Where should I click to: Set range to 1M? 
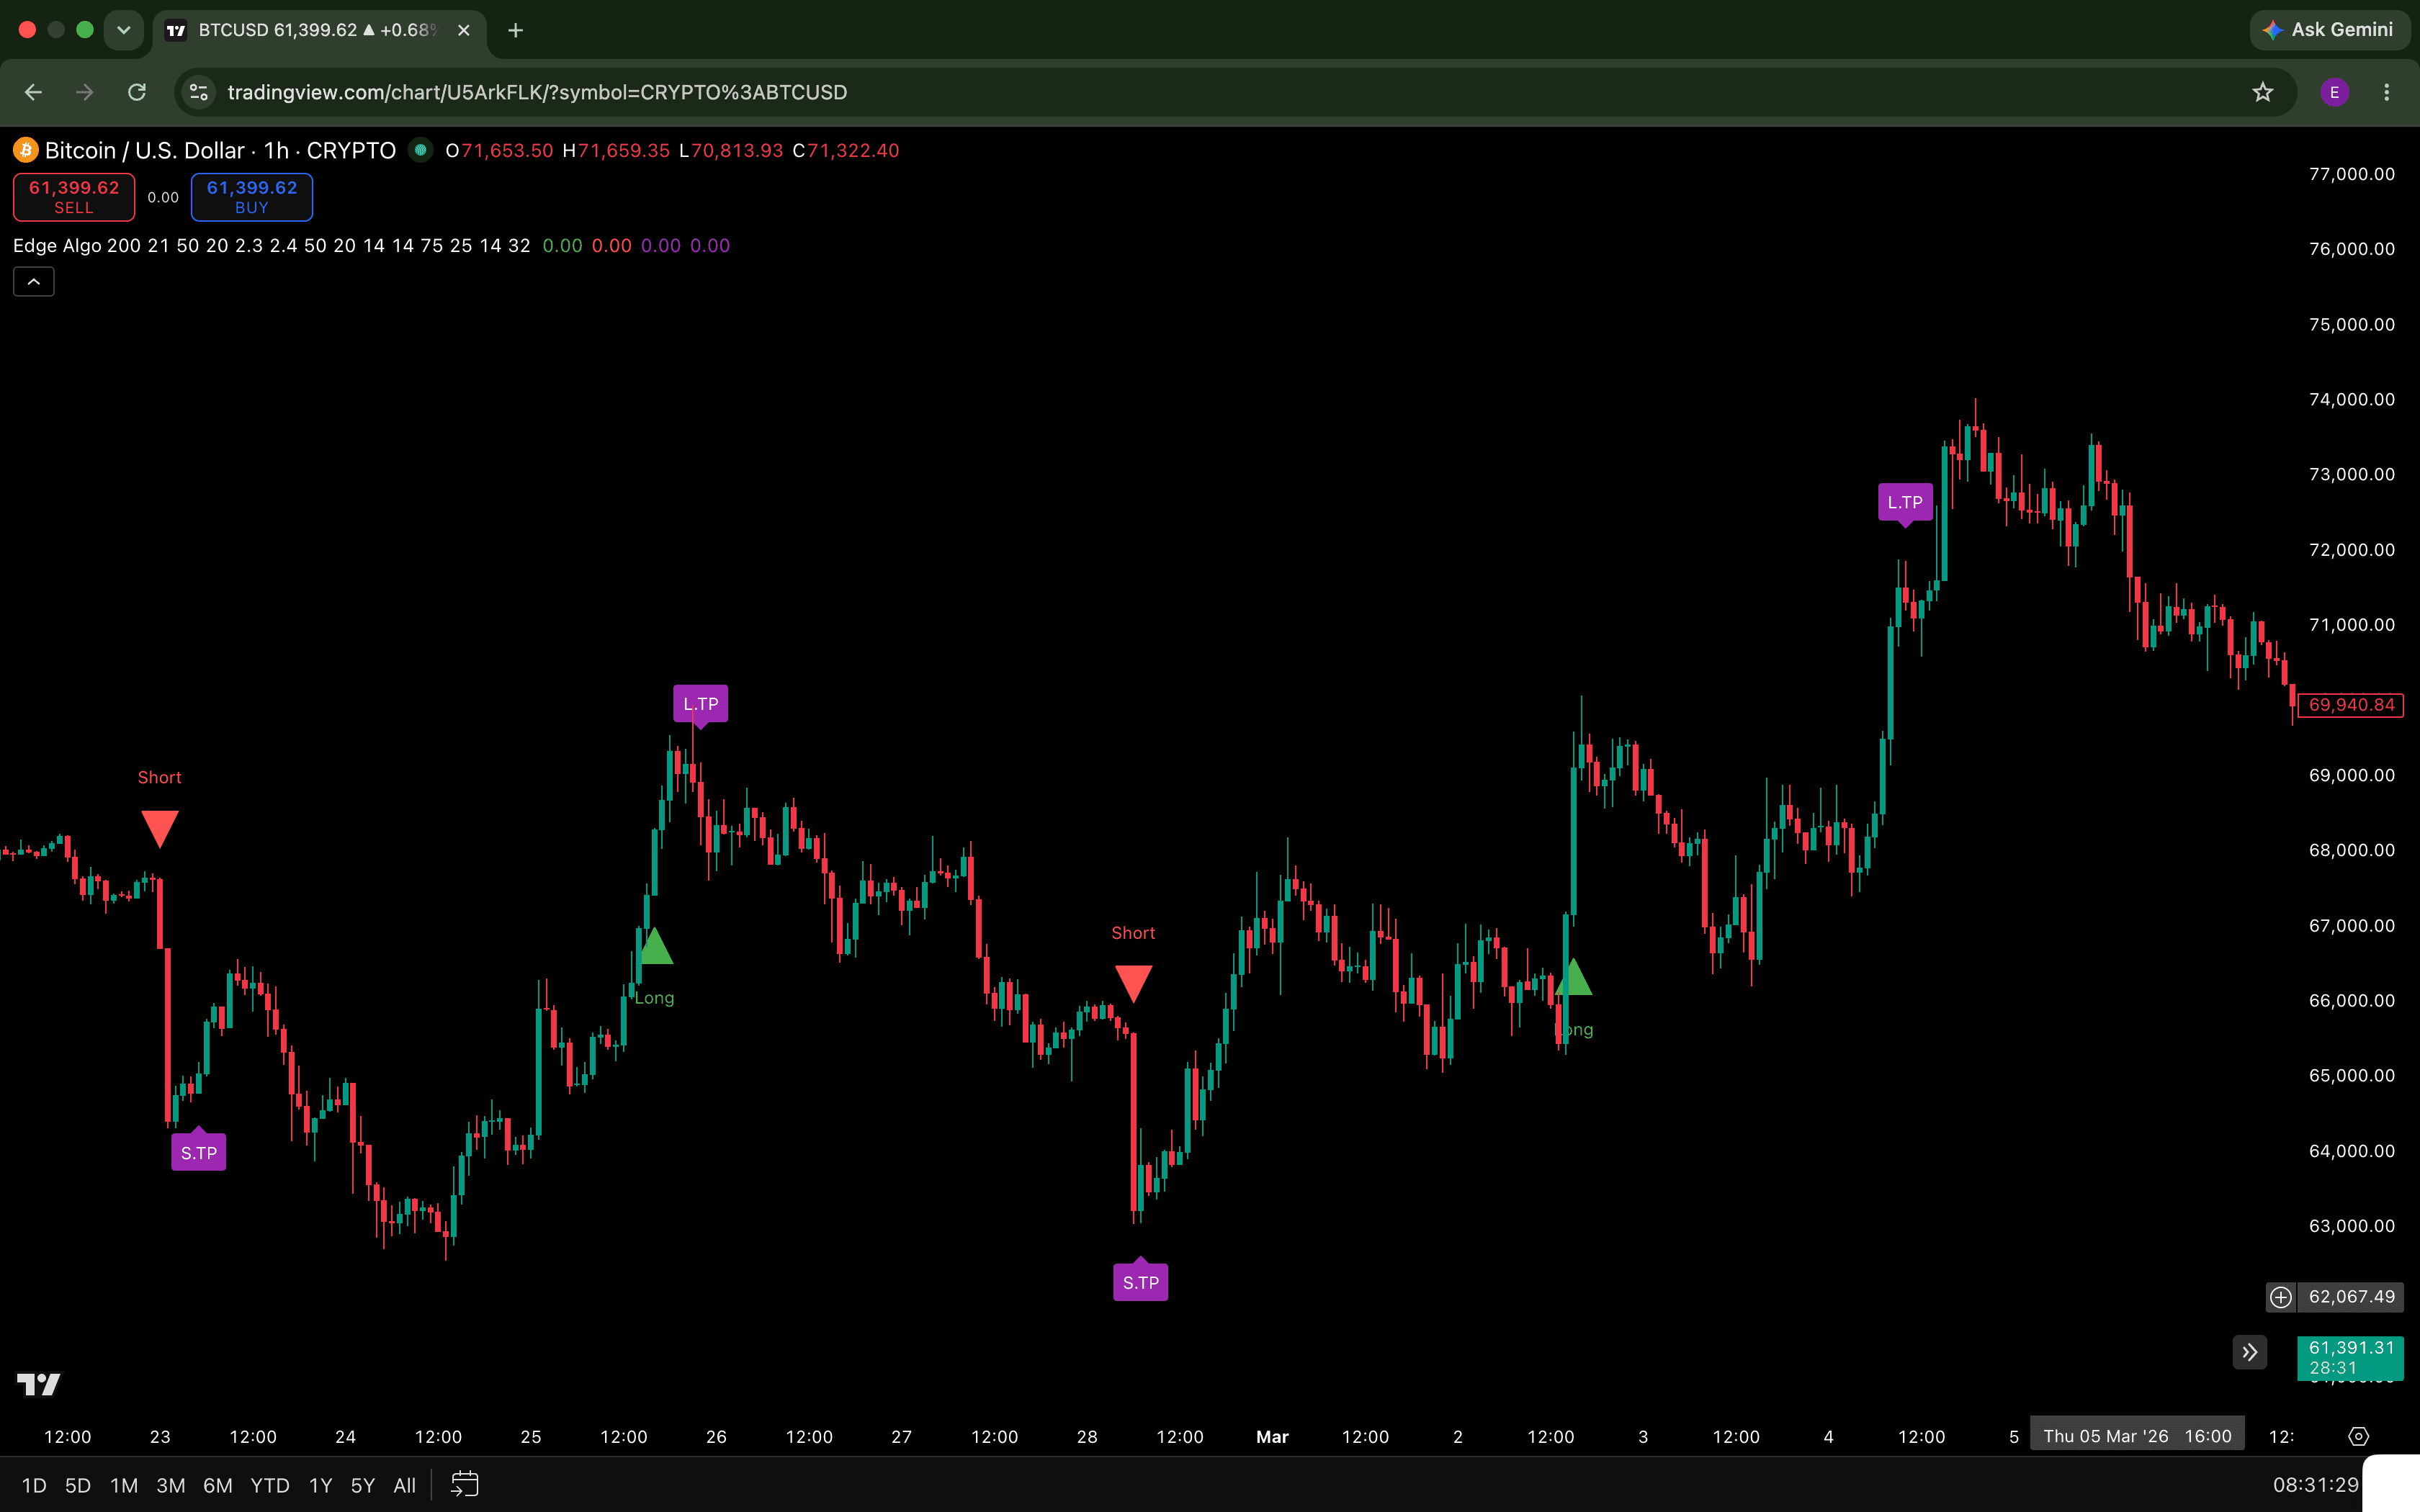[x=124, y=1485]
